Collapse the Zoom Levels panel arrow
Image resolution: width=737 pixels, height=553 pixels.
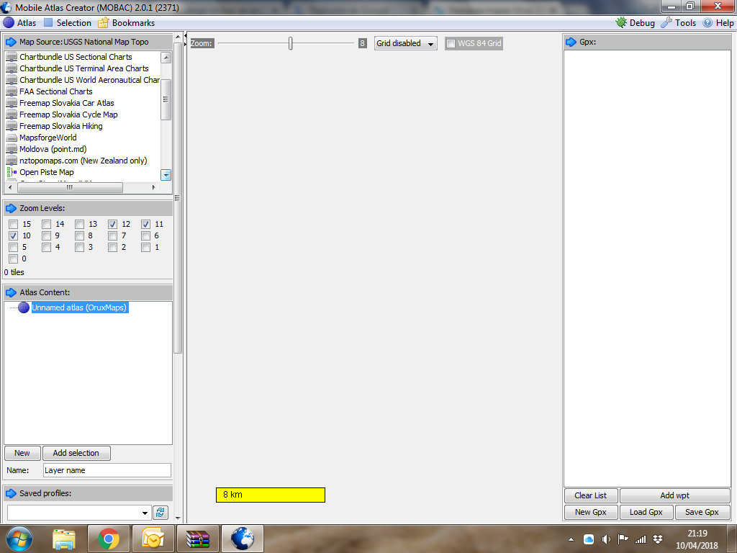pos(11,208)
